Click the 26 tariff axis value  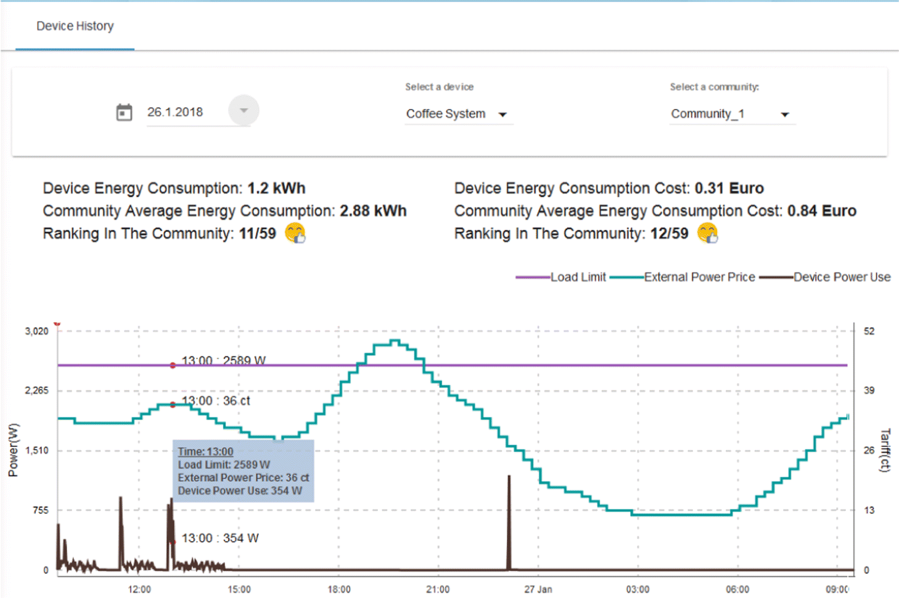[869, 450]
